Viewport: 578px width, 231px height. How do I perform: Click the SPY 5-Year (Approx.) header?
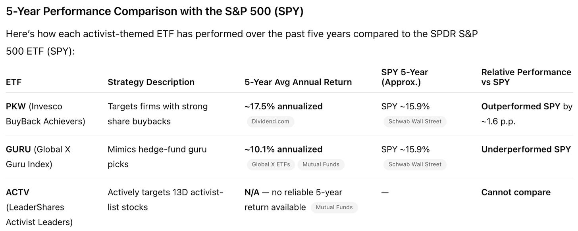(405, 77)
